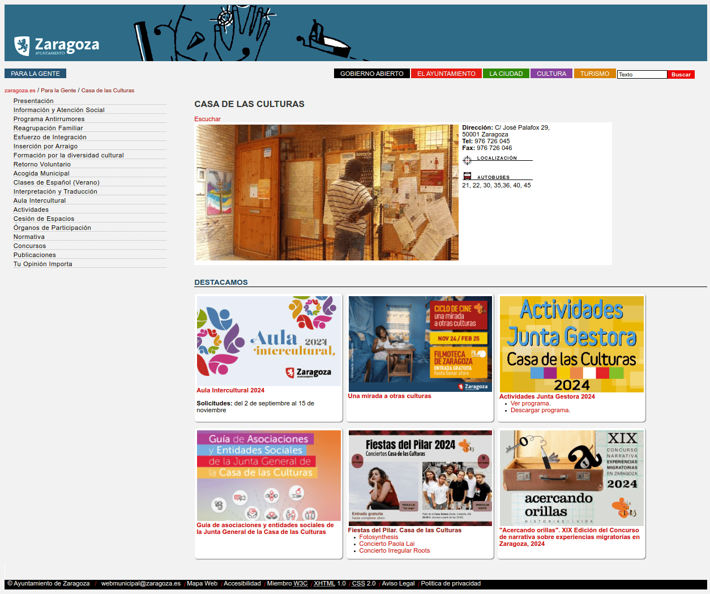The image size is (710, 594).
Task: Follow the Descargar programa link
Action: coord(540,410)
